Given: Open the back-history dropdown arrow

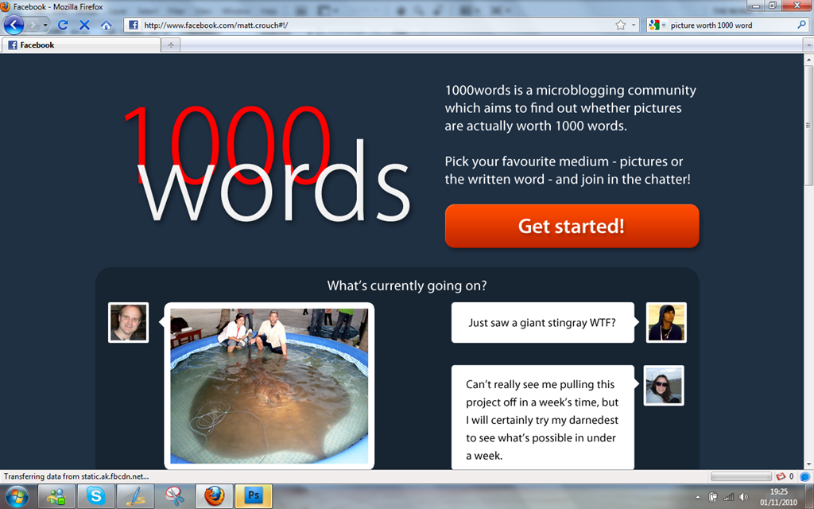Looking at the screenshot, I should click(45, 25).
